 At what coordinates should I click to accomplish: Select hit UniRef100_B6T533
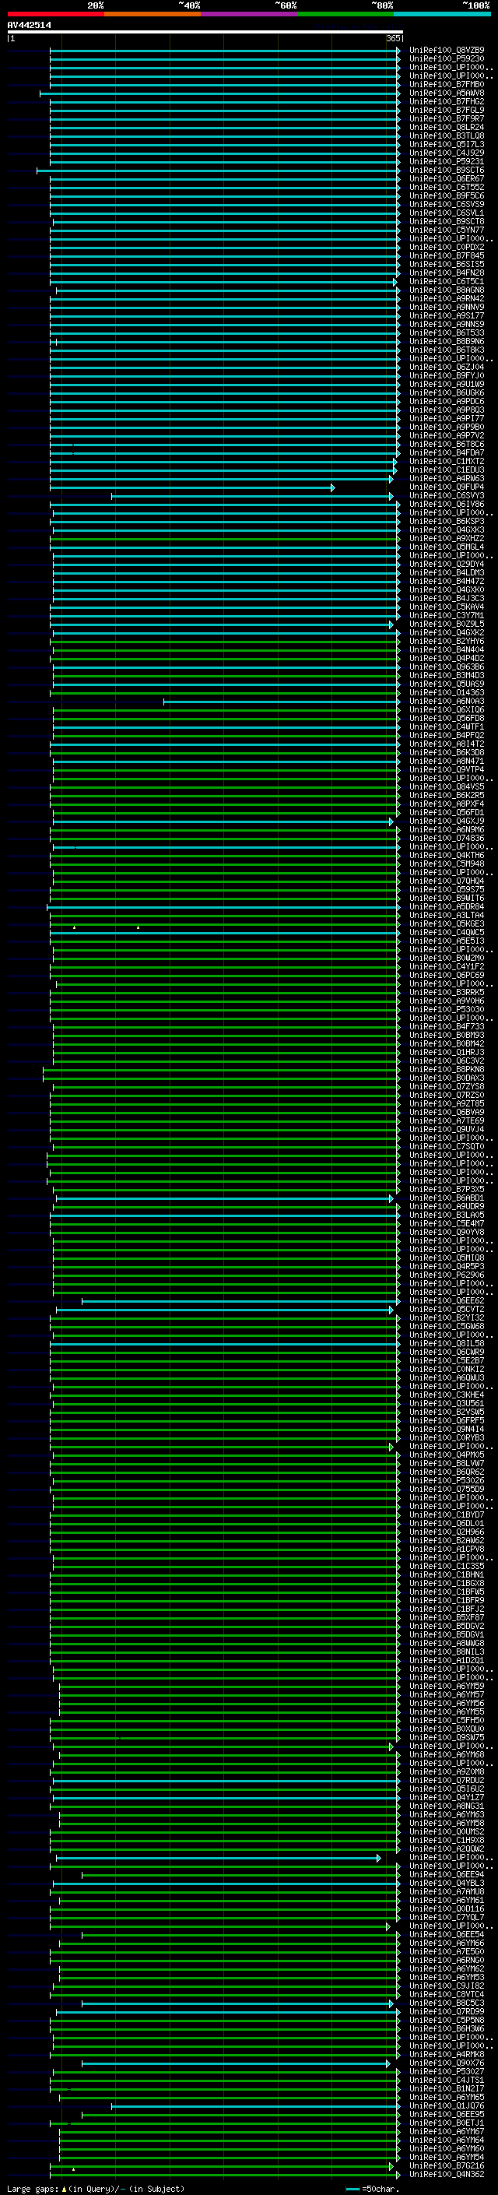point(447,333)
